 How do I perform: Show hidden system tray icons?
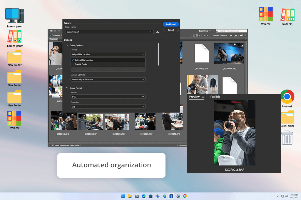(x=278, y=196)
